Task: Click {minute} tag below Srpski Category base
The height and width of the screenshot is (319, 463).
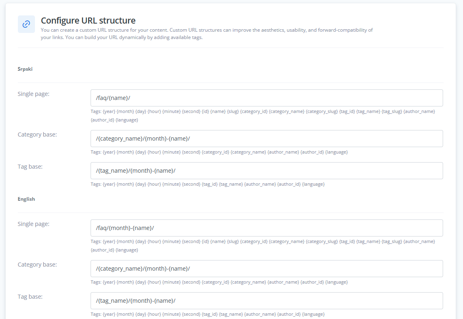Action: [171, 152]
